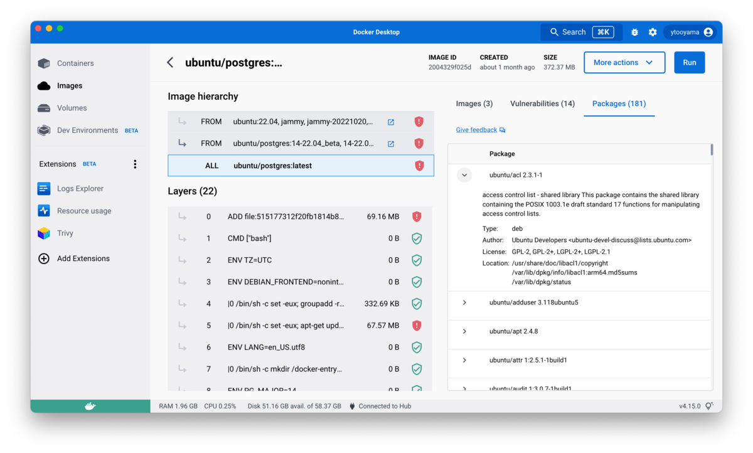Select FROM ubuntu:22.04, jammy hierarchy row
The image size is (753, 453).
pos(301,122)
